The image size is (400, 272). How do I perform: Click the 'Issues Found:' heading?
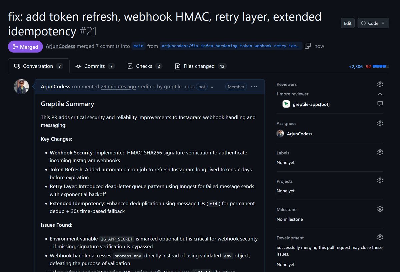coord(57,225)
